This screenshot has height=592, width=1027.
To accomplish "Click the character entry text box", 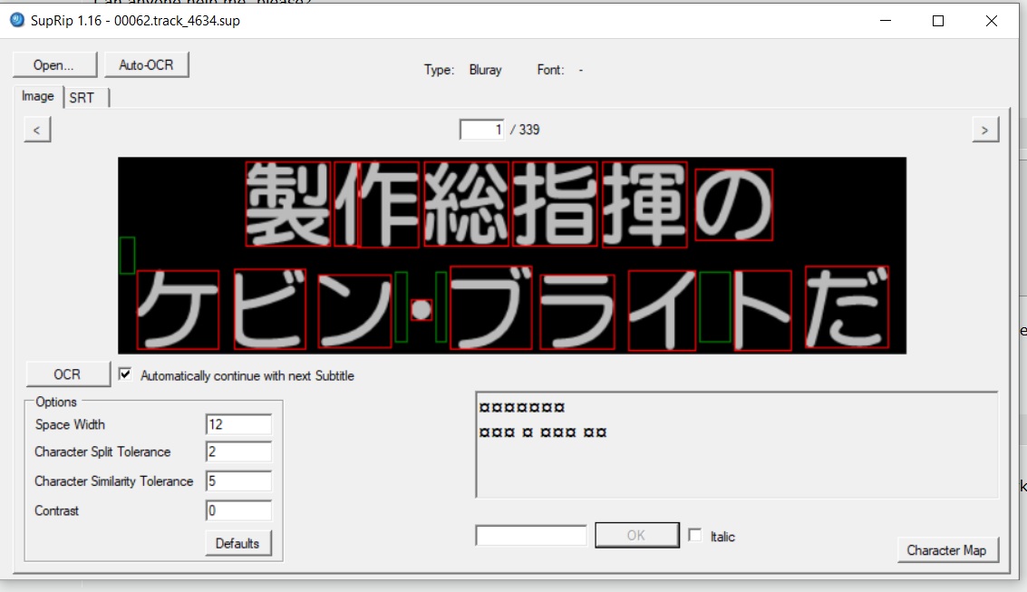I will 531,535.
